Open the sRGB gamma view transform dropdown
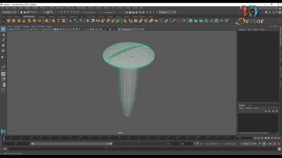This screenshot has width=282, height=158. coord(133,29)
